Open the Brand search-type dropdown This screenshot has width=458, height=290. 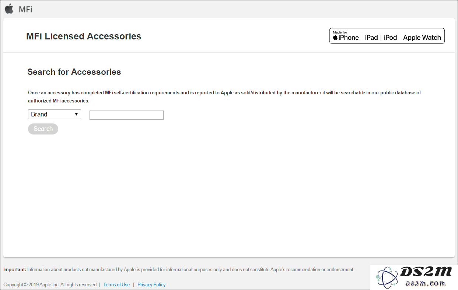[55, 114]
